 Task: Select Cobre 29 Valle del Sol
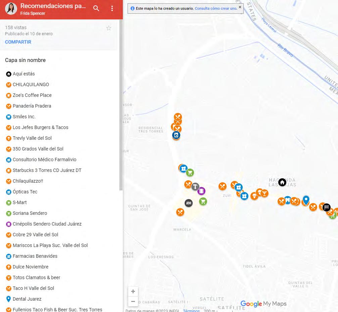(35, 235)
